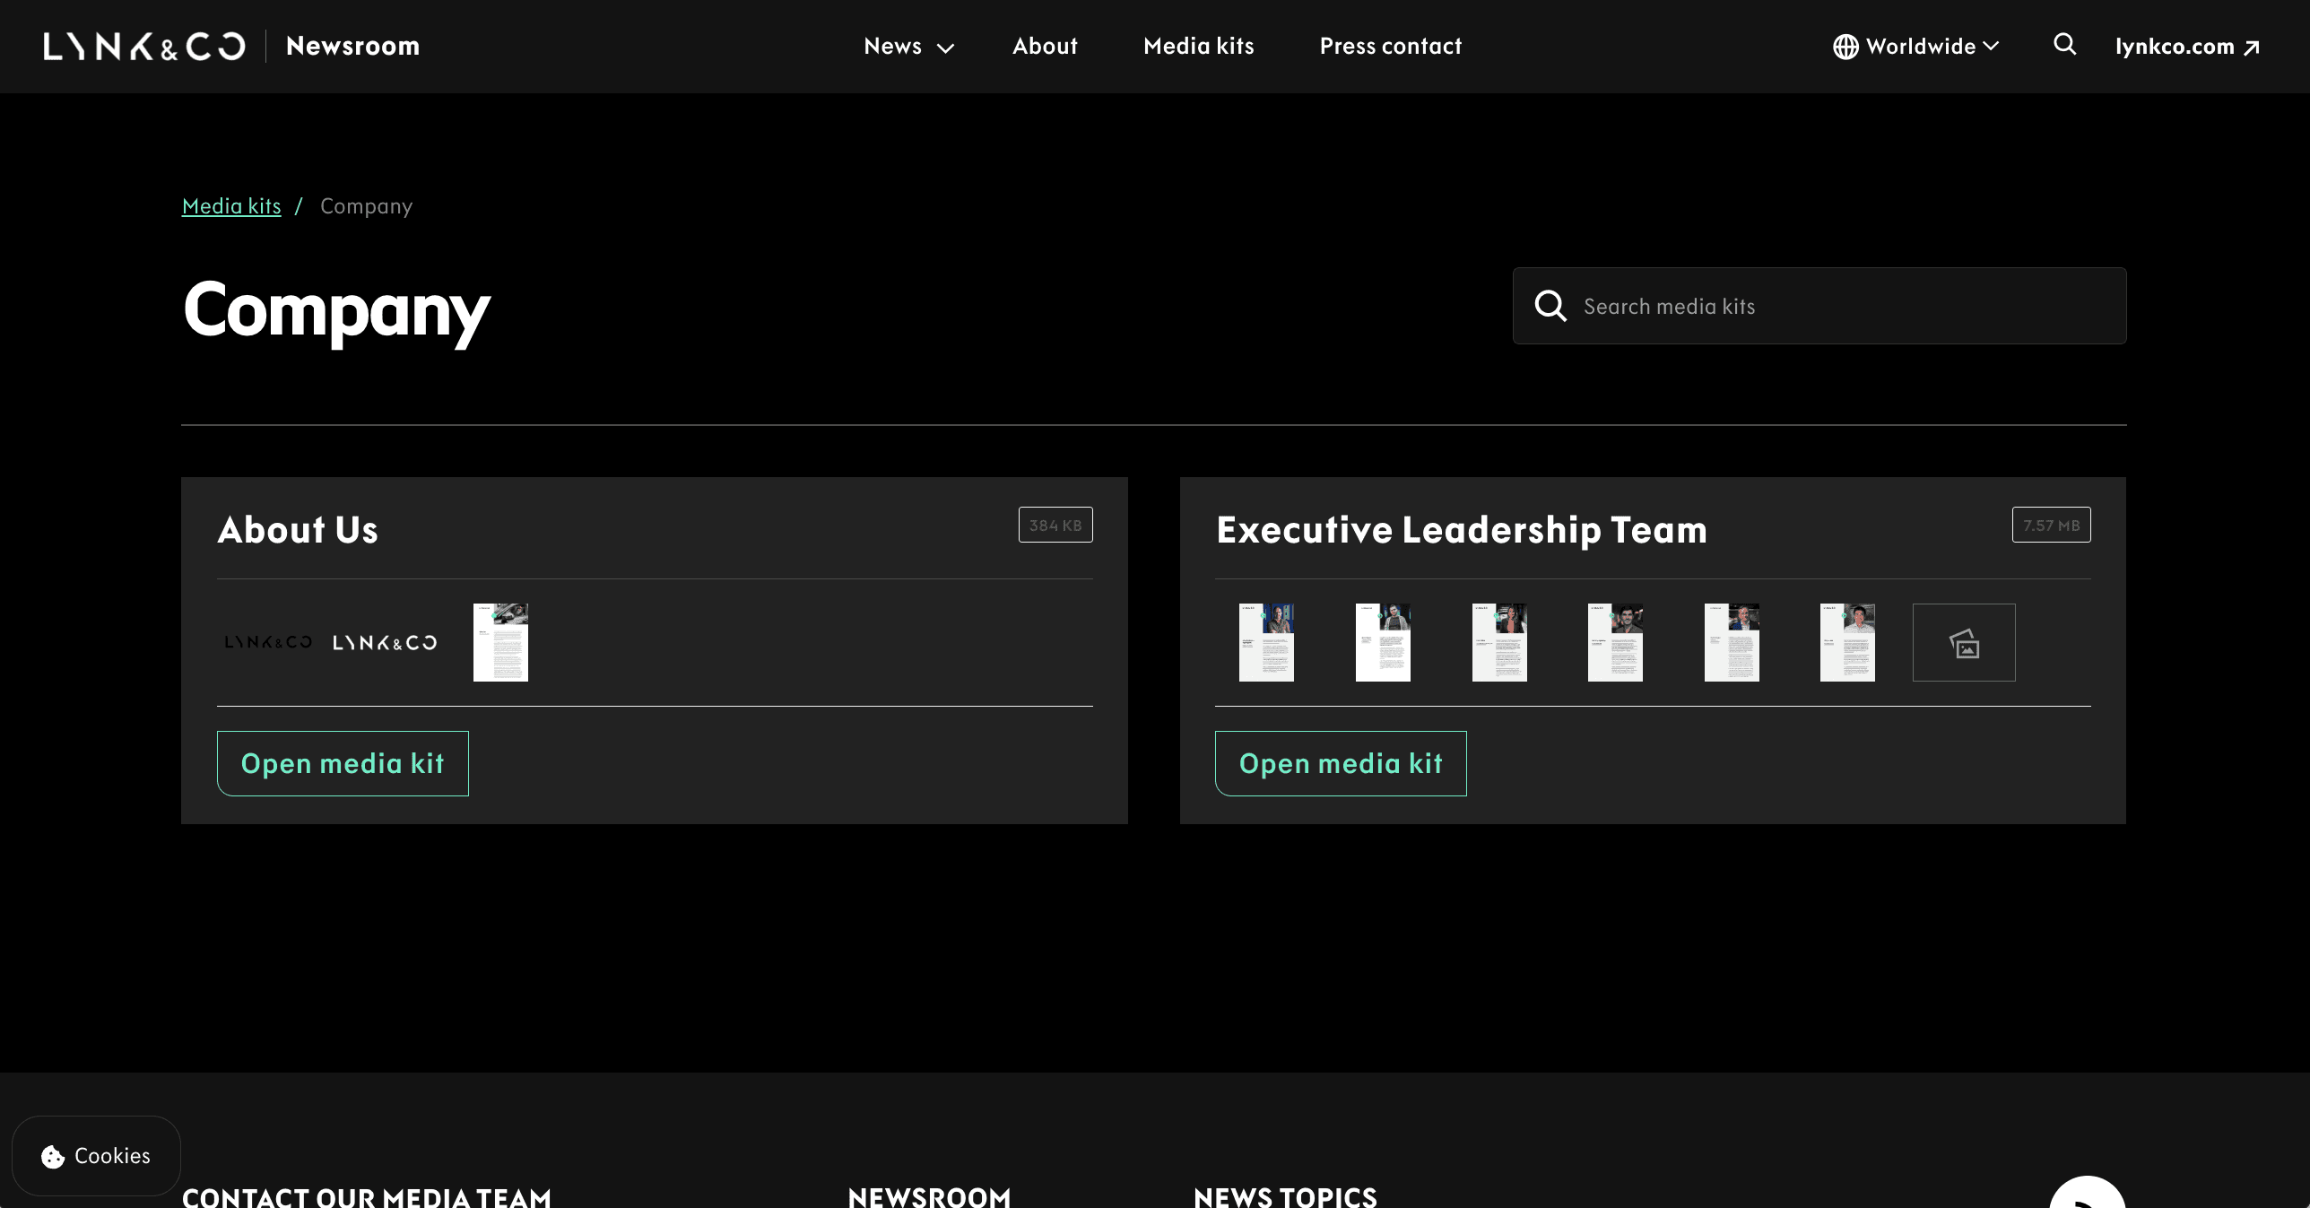Expand the Worldwide region chevron

pyautogui.click(x=1991, y=47)
